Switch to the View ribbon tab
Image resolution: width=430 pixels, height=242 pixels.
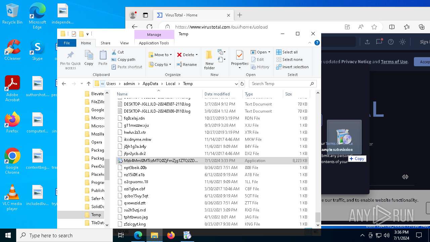pyautogui.click(x=124, y=43)
